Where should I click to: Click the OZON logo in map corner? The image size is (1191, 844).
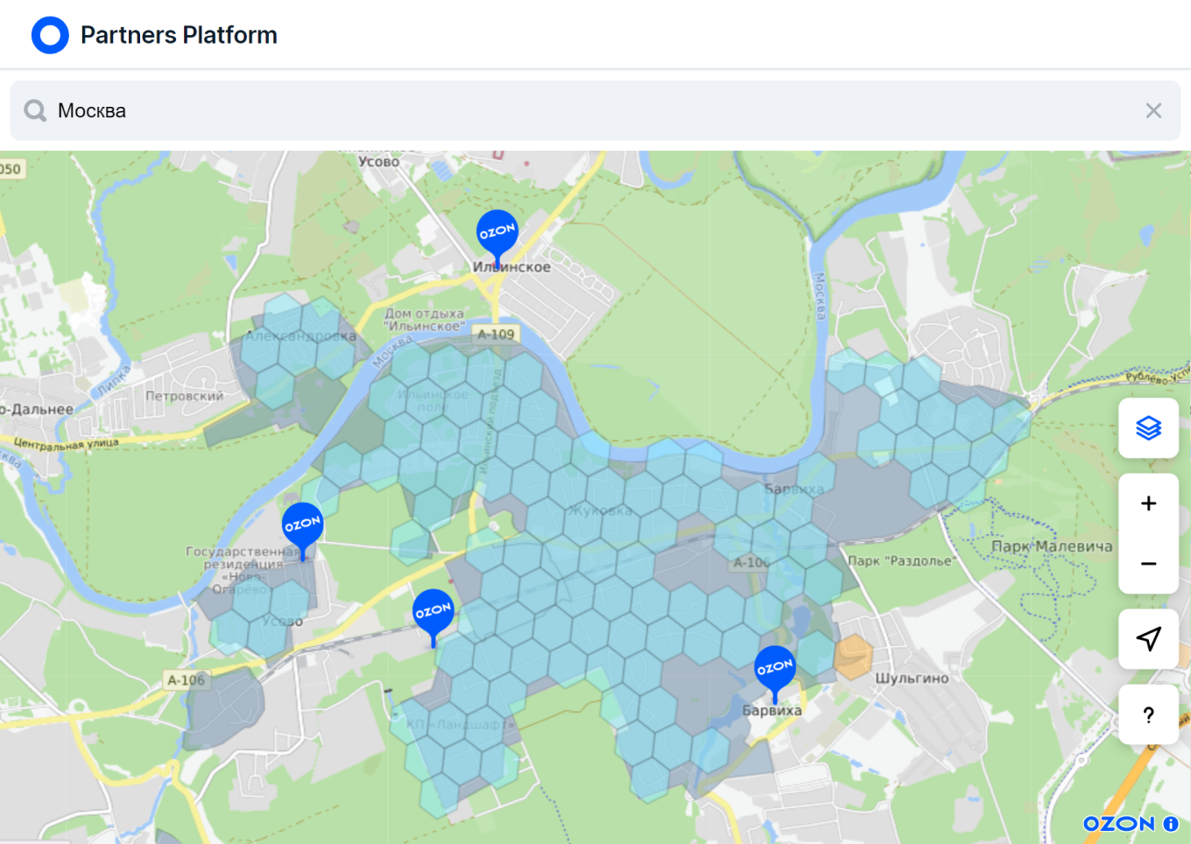[1119, 824]
